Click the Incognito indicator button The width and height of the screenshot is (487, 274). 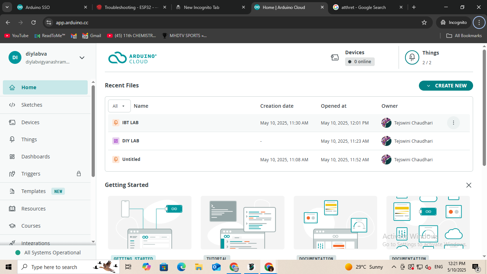453,22
